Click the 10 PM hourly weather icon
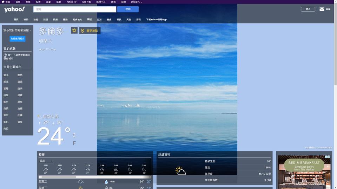 (x=74, y=169)
